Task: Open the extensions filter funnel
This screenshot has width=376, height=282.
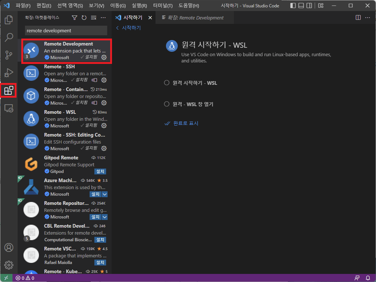Action: pyautogui.click(x=75, y=17)
